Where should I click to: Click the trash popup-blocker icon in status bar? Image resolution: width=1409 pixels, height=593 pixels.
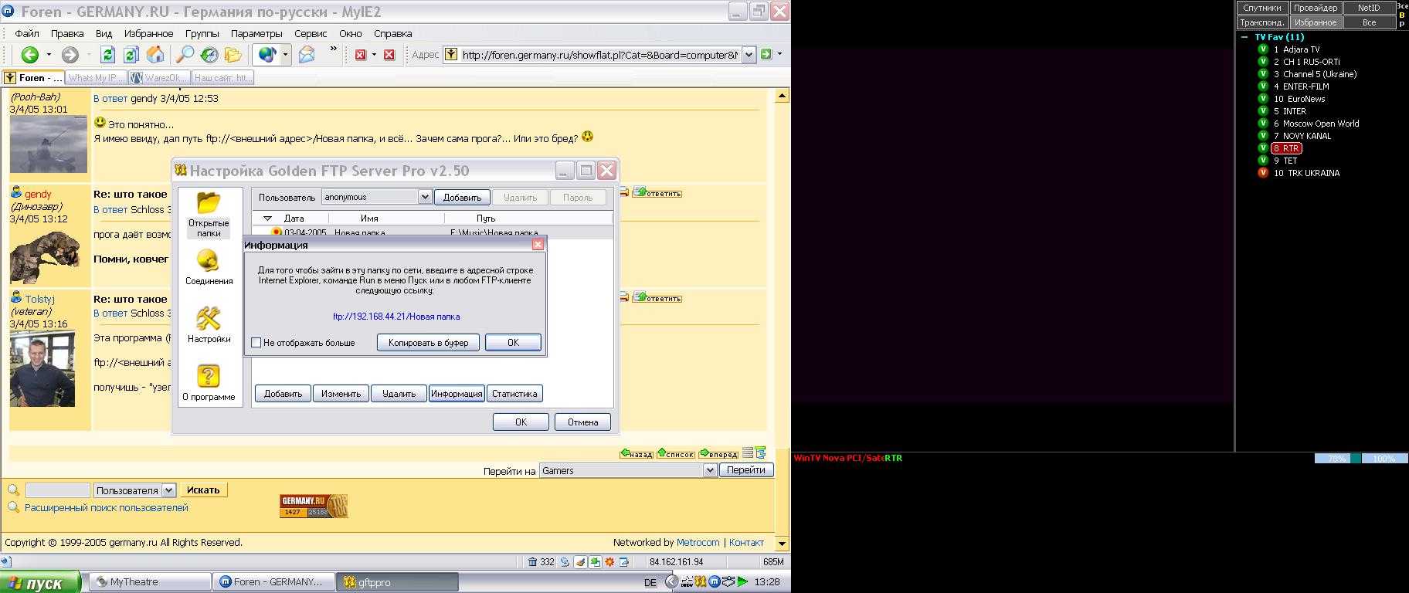(x=533, y=562)
